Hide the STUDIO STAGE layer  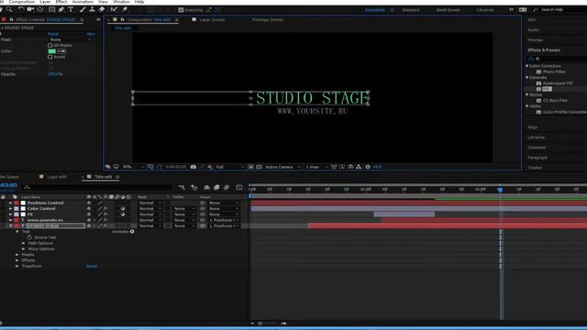point(89,226)
